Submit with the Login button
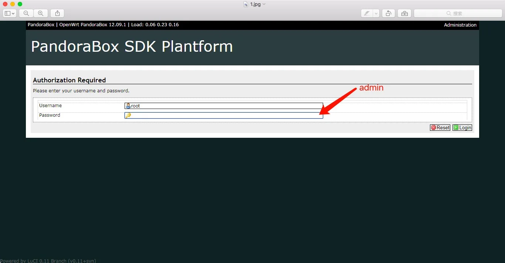The image size is (505, 263). [462, 127]
